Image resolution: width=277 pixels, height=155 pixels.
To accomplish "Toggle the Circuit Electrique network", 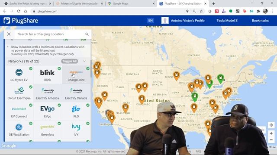I will click(x=19, y=93).
